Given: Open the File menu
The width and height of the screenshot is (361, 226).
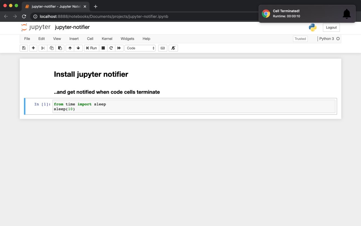Looking at the screenshot, I should [x=27, y=39].
